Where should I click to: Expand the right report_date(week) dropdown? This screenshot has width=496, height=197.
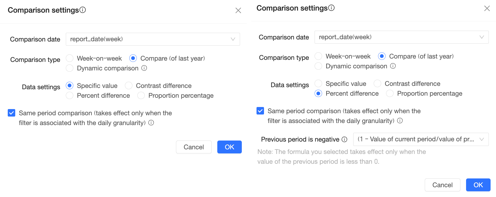[x=402, y=37]
